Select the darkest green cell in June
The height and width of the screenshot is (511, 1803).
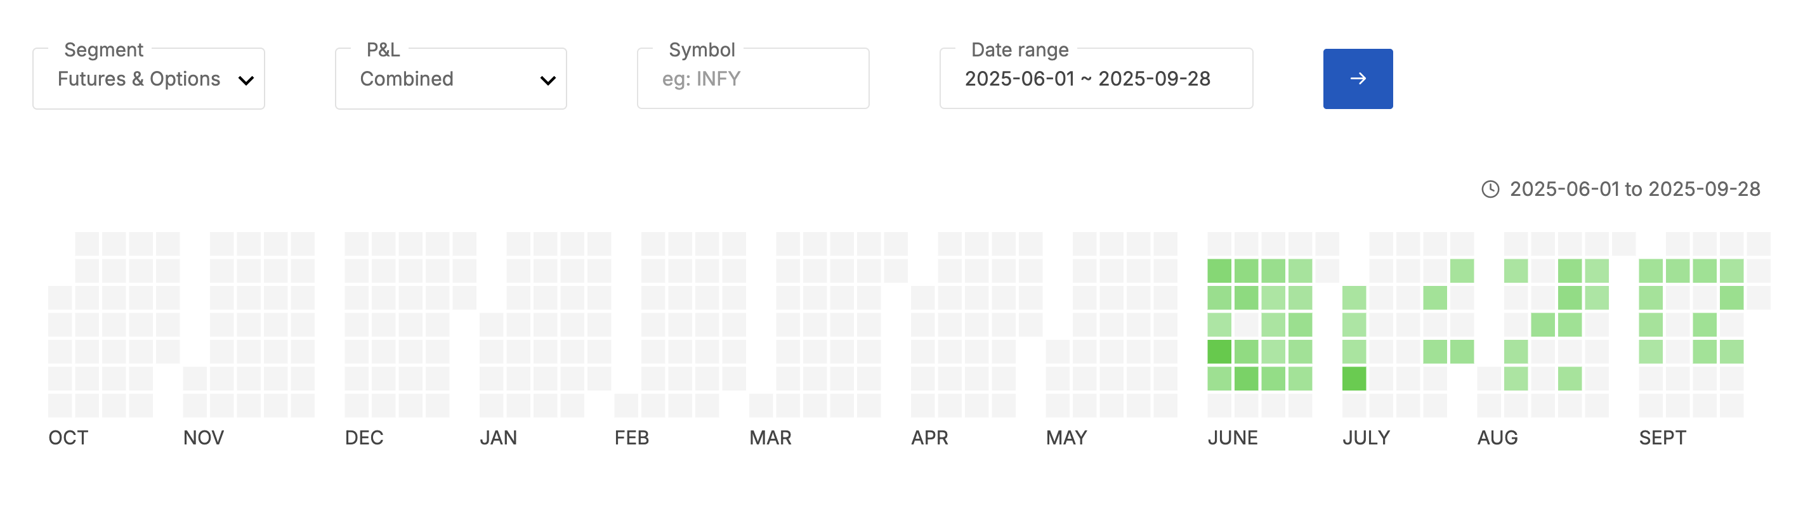1219,352
